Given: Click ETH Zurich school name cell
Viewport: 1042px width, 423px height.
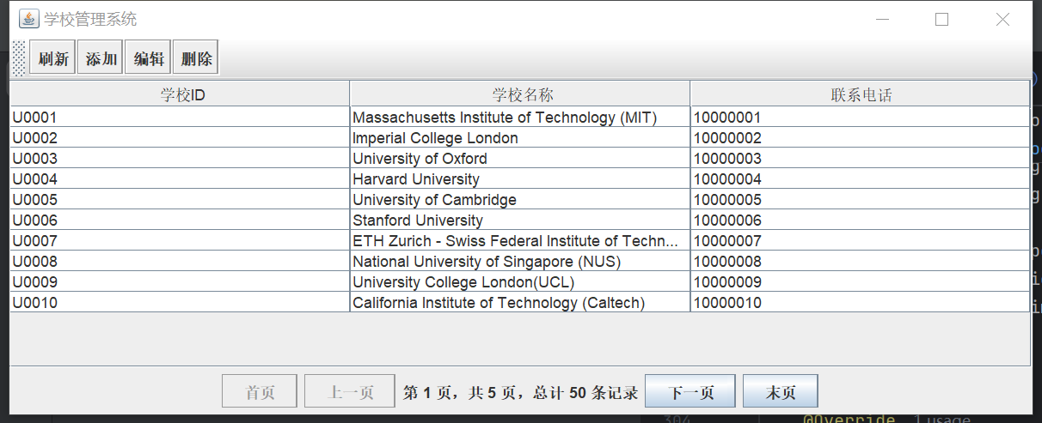Looking at the screenshot, I should tap(519, 241).
